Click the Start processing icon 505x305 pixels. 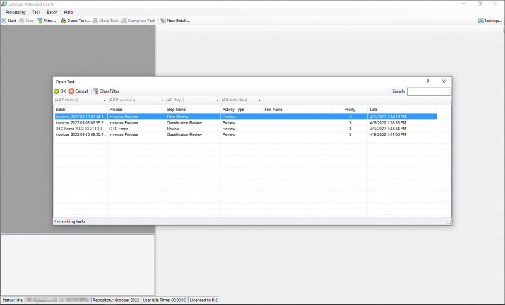coord(4,21)
